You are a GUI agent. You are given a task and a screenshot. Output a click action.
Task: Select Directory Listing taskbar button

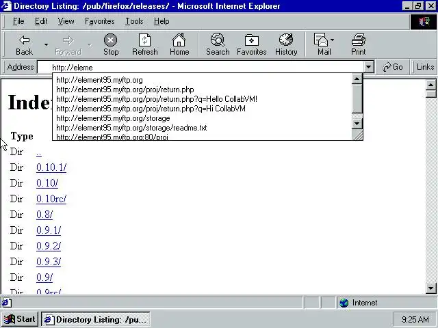[x=96, y=319]
